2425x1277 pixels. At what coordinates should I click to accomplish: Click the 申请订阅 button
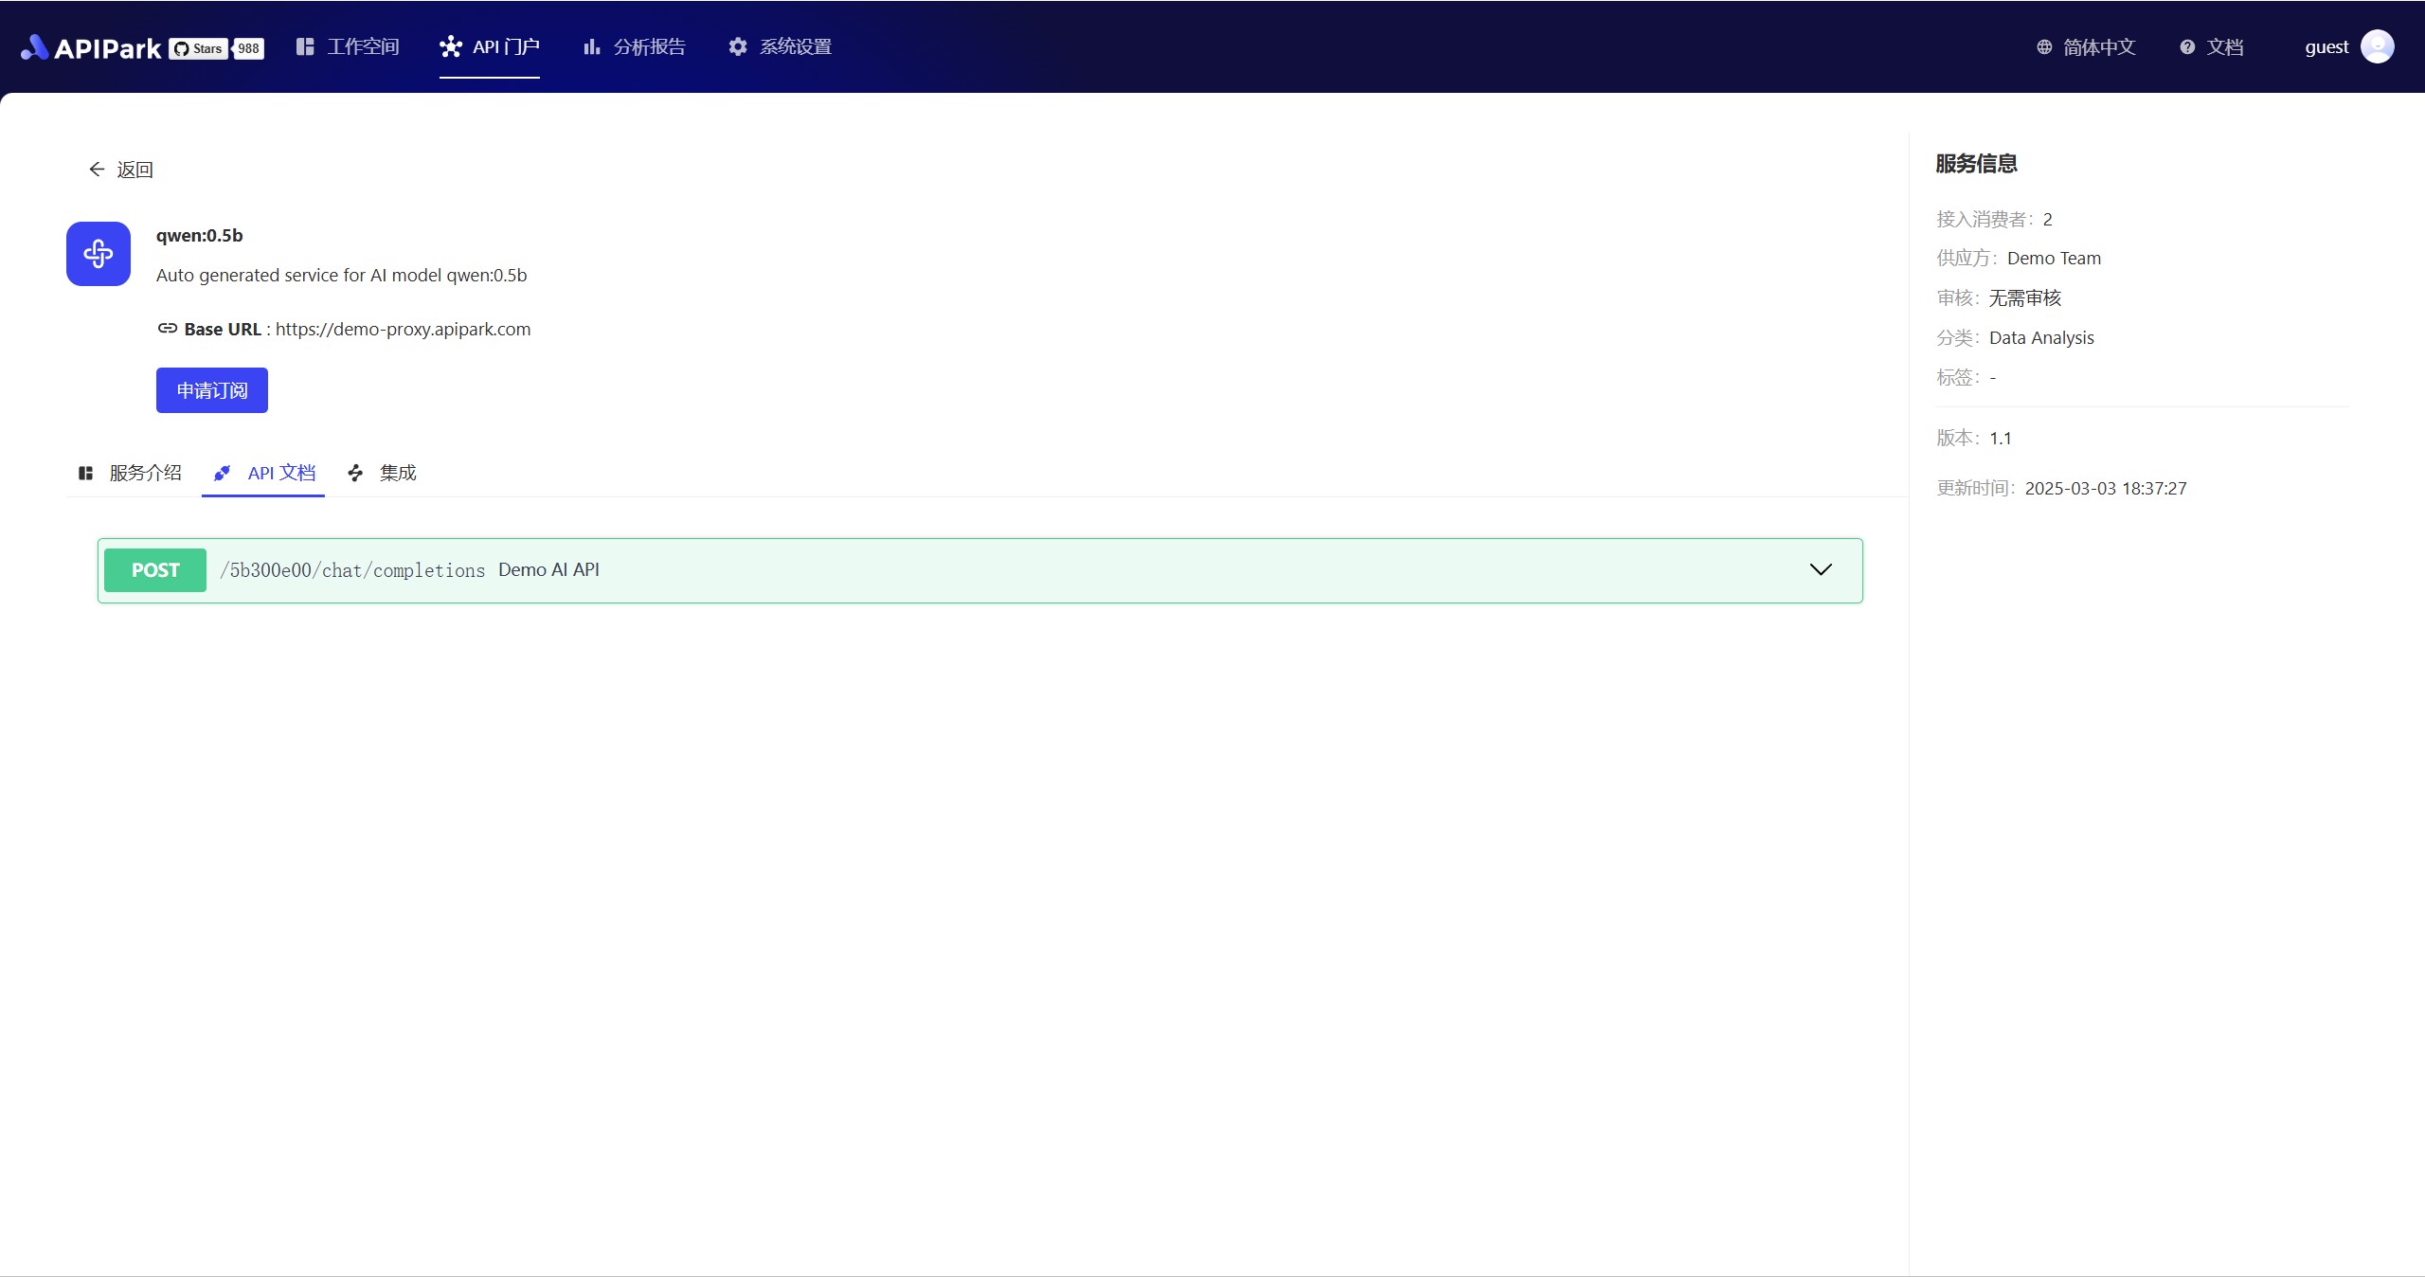point(212,390)
